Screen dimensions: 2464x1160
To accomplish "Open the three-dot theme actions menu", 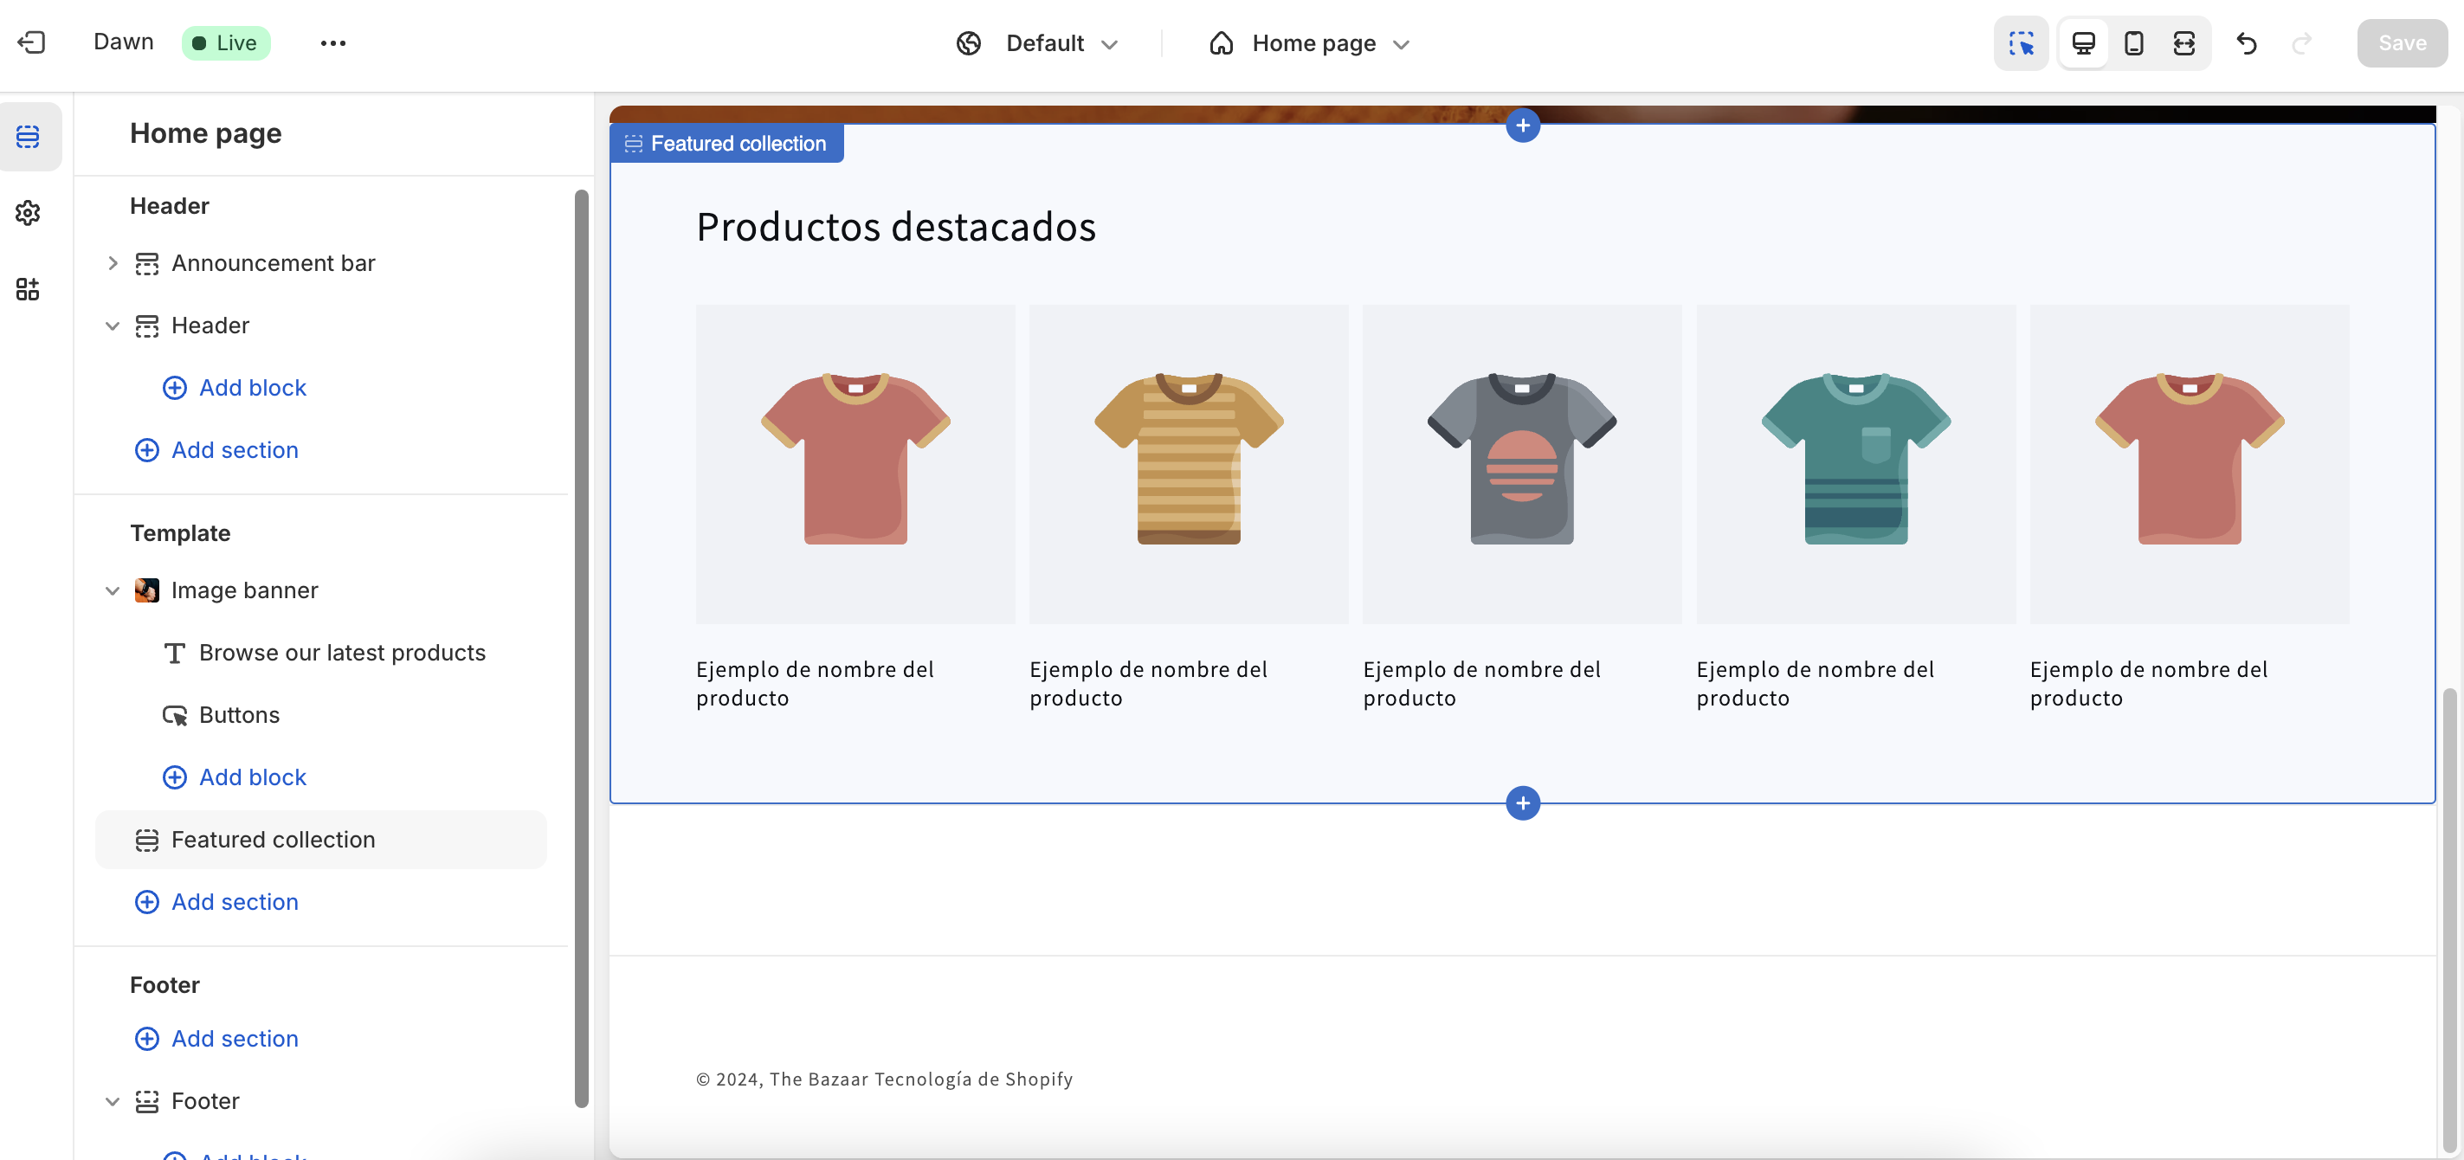I will coord(332,43).
